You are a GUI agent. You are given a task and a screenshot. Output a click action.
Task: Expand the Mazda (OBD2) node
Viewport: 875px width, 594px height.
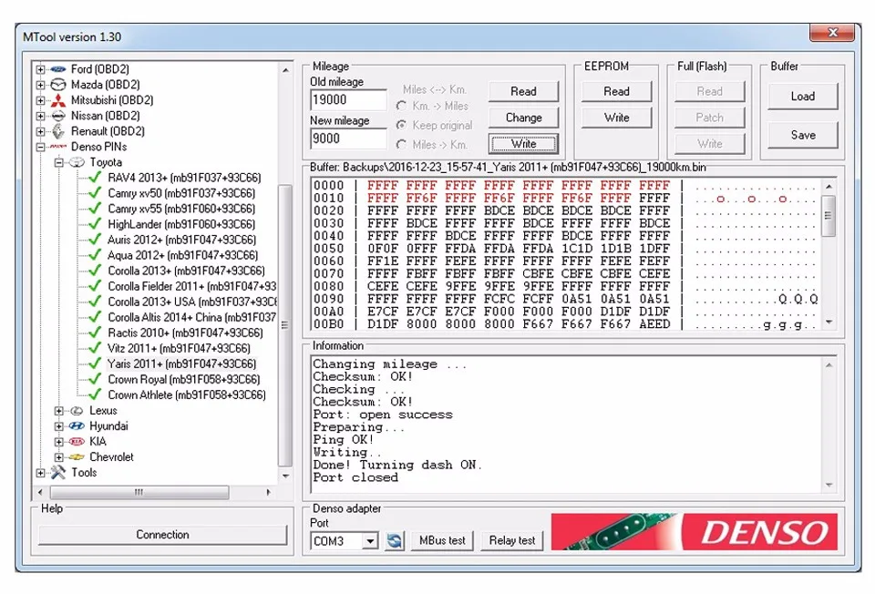pyautogui.click(x=41, y=86)
